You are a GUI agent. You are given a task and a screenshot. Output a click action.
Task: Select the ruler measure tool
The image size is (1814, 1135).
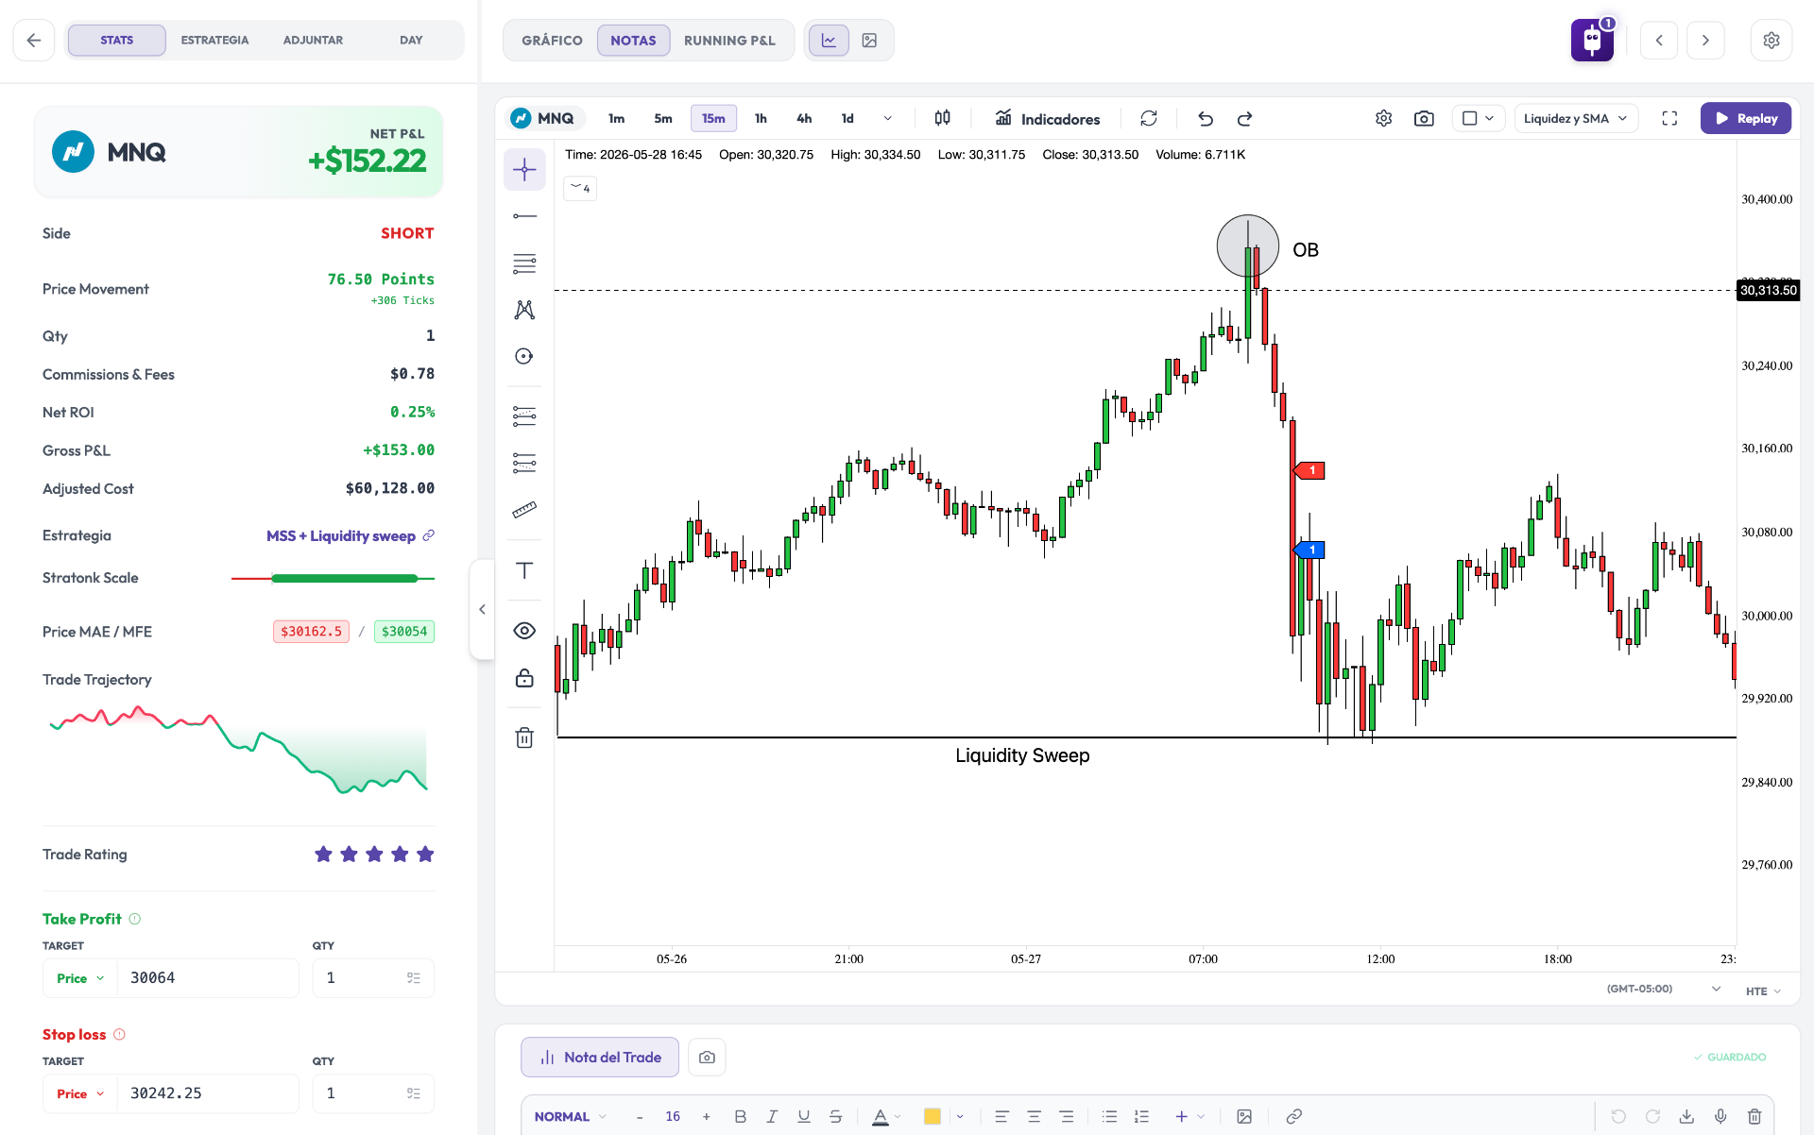pos(524,510)
